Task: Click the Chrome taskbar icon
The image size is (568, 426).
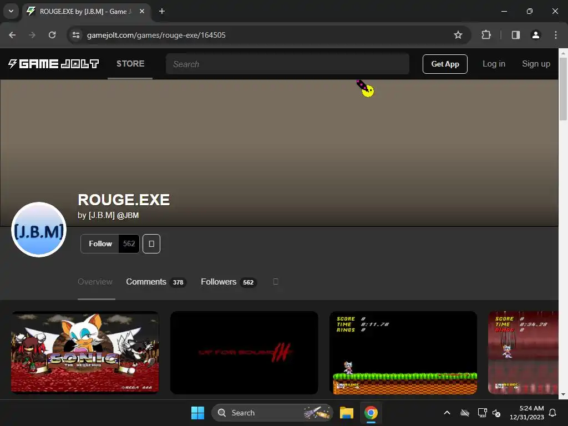Action: (371, 413)
